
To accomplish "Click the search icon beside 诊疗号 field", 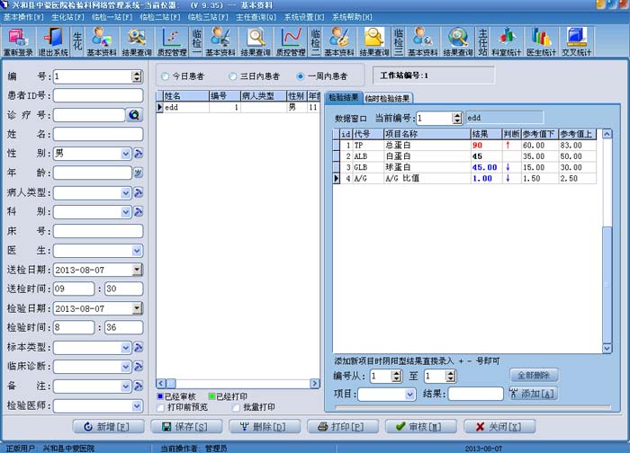I will pyautogui.click(x=134, y=115).
